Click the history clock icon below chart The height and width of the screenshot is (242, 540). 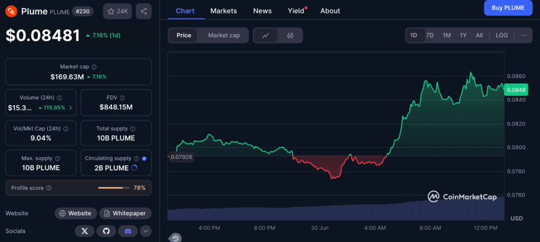[x=175, y=238]
